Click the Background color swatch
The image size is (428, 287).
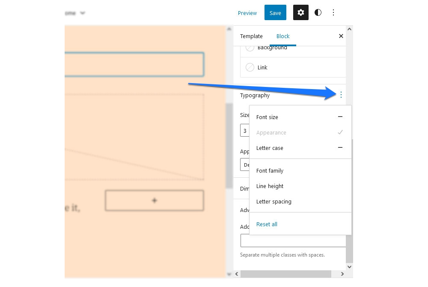click(x=250, y=47)
